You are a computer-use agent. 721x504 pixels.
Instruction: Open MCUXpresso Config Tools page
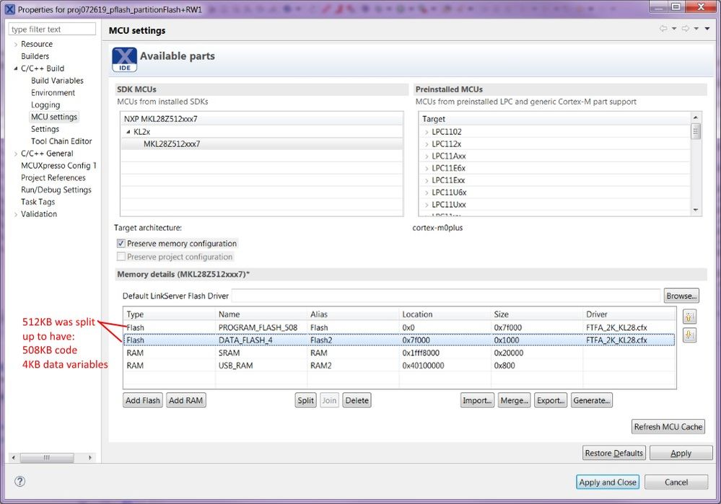58,165
